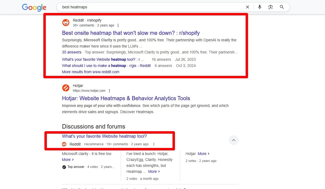This screenshot has height=189, width=325.
Task: Click the Reddit favicon on the top result
Action: click(66, 23)
